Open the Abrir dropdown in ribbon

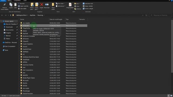click(x=77, y=4)
